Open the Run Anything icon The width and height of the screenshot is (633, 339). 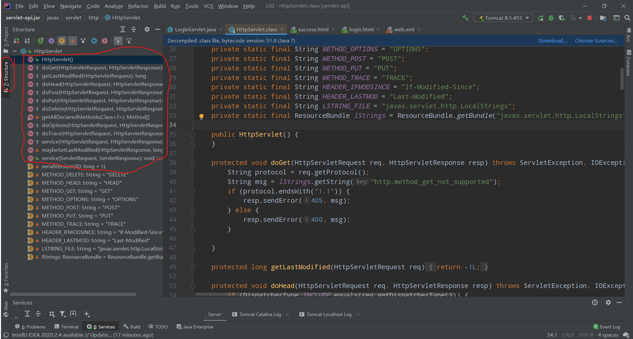click(x=617, y=18)
